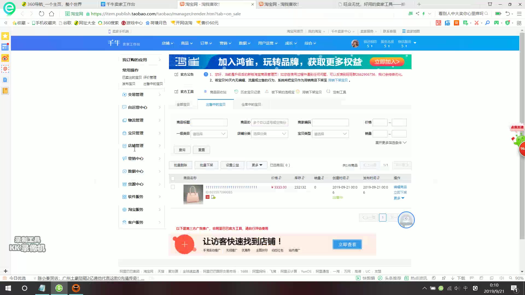
Task: Switch to the 全部宝贝 tab
Action: click(x=183, y=105)
